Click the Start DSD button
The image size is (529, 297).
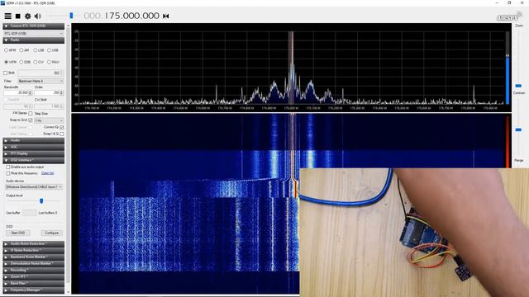pos(18,233)
